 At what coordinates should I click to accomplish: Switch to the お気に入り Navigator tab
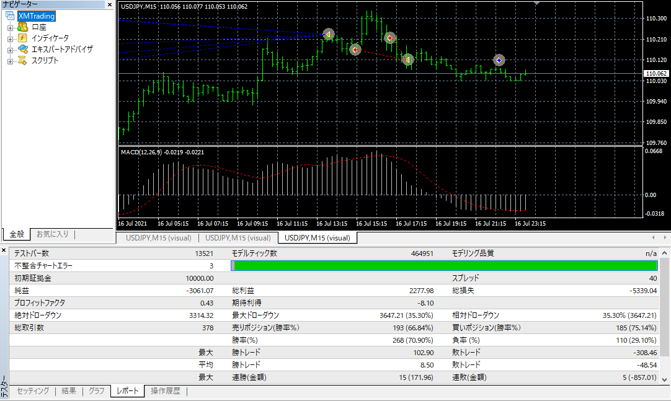pyautogui.click(x=52, y=234)
